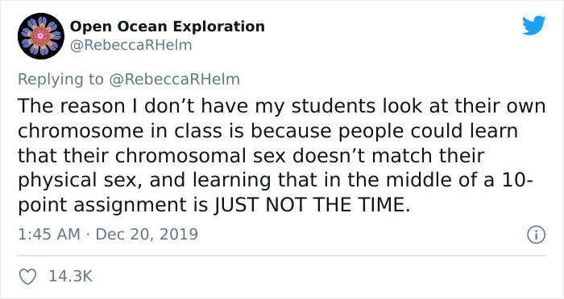The image size is (564, 299).
Task: Like the tweet with heart icon
Action: [27, 276]
